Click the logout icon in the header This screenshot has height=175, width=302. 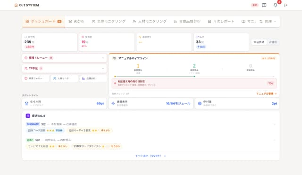pyautogui.click(x=285, y=5)
